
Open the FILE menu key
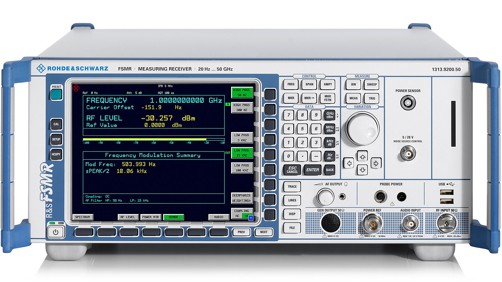(292, 228)
